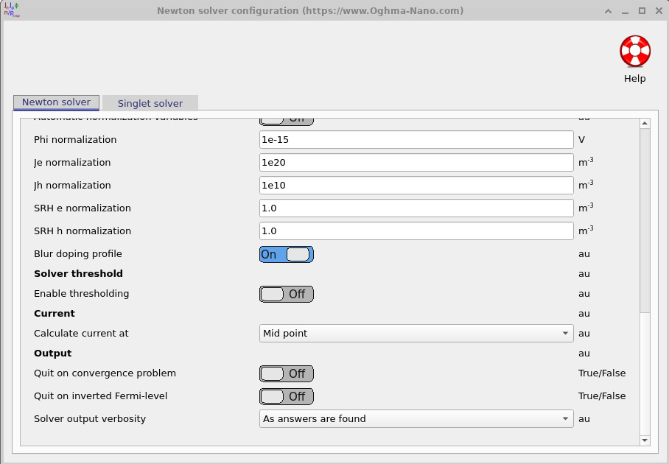Viewport: 669px width, 464px height.
Task: Click the roll-up arrow in the title bar
Action: pos(608,10)
